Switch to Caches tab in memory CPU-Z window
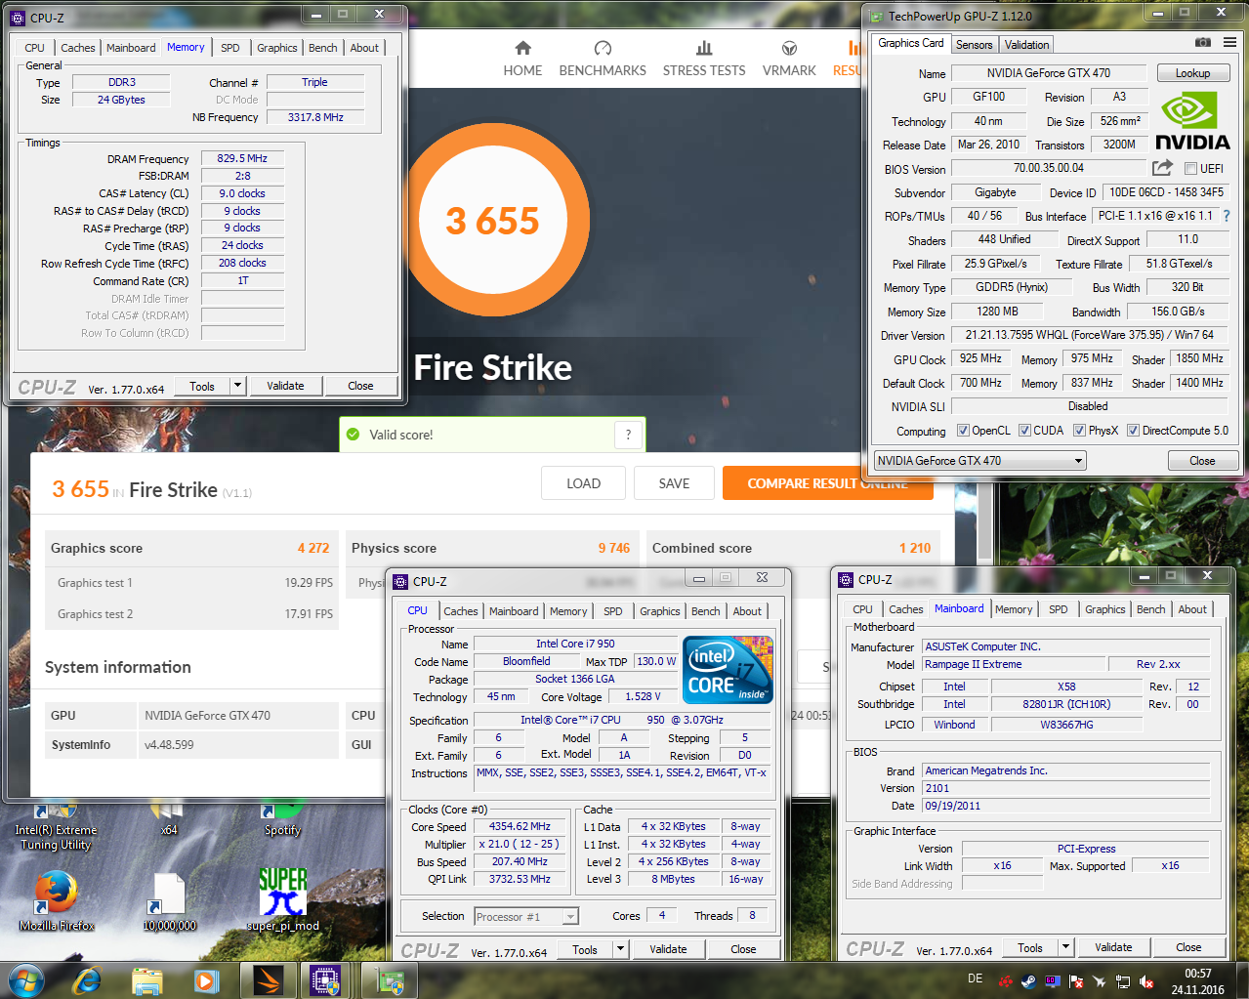This screenshot has height=999, width=1249. [x=78, y=48]
